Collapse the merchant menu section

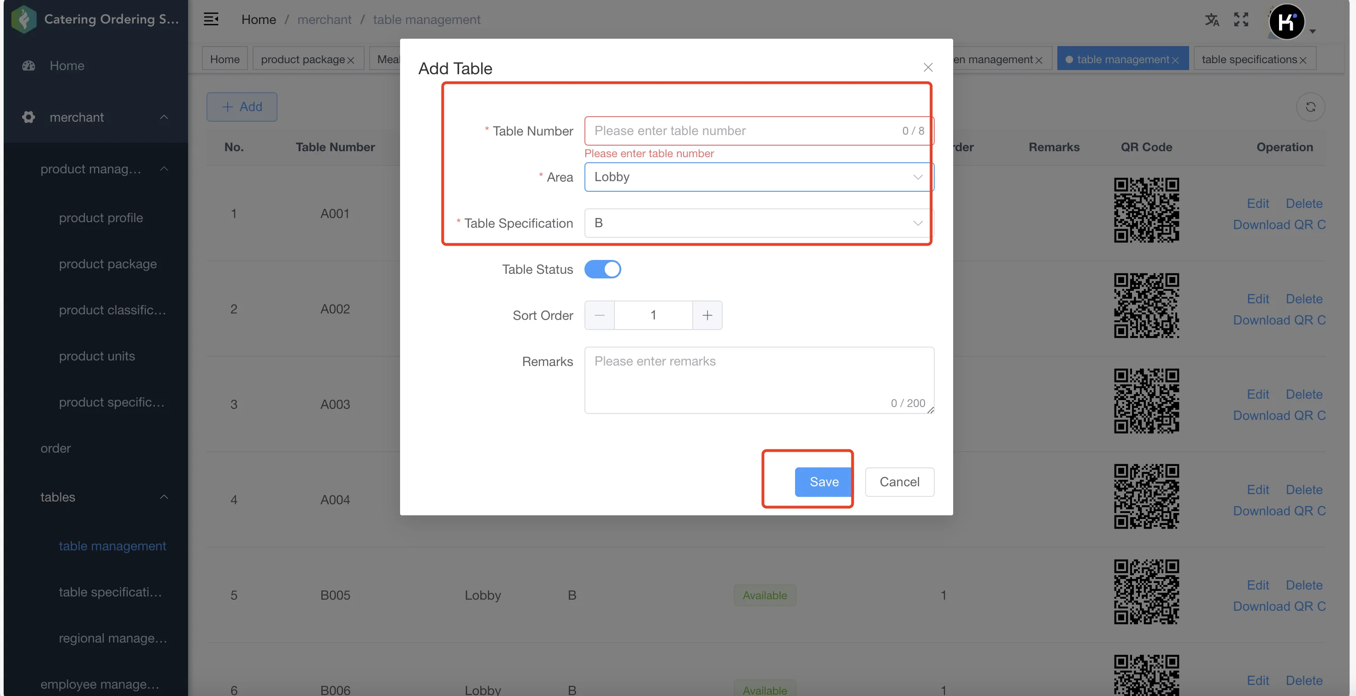pos(164,117)
